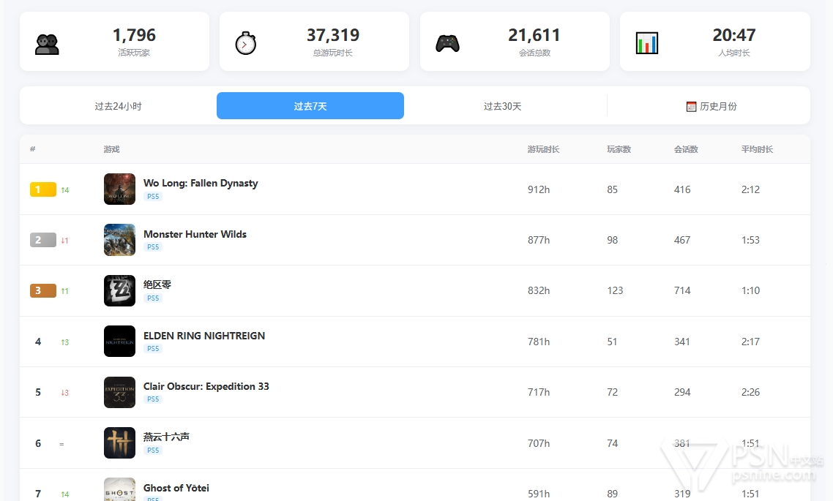Switch to the 过去24小时 tab
833x501 pixels.
118,106
